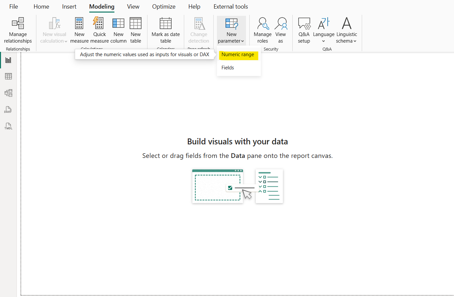This screenshot has width=454, height=297.
Task: Select Fields from parameter menu
Action: 227,67
